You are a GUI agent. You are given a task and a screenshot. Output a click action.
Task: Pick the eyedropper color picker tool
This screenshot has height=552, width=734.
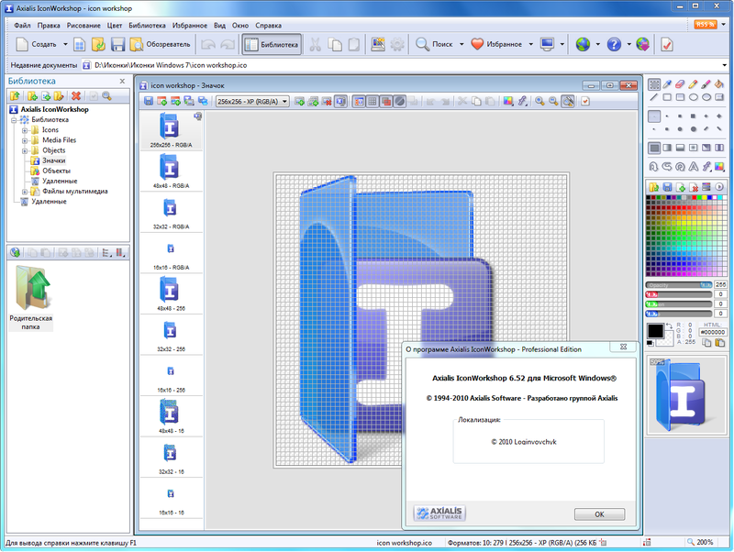(x=667, y=84)
